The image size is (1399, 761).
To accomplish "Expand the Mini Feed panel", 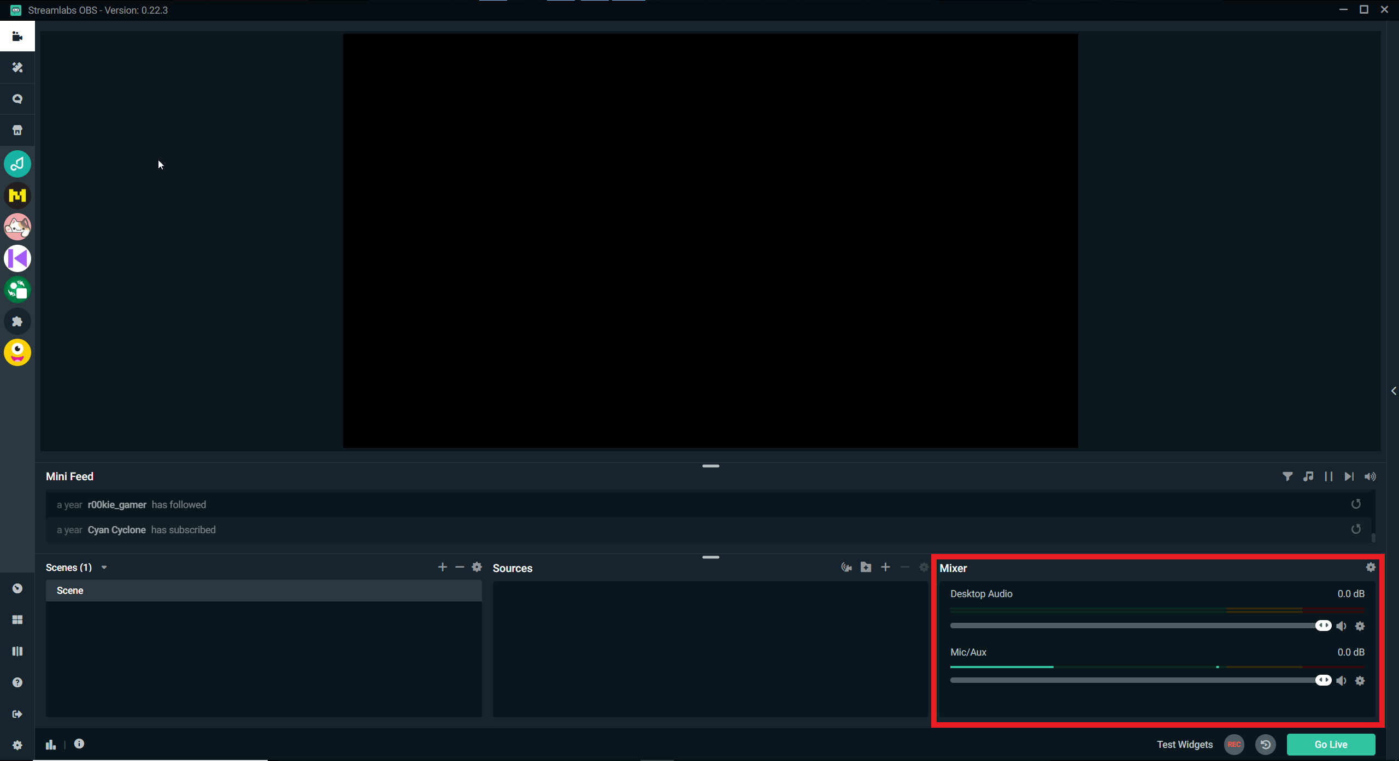I will point(710,466).
